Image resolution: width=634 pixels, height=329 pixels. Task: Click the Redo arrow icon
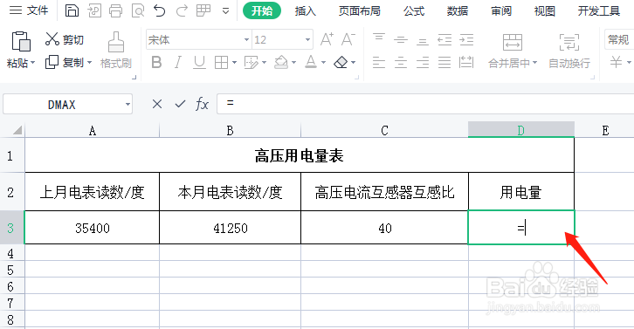(x=182, y=10)
